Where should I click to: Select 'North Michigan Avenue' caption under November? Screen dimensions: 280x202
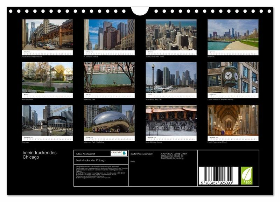click(x=154, y=142)
